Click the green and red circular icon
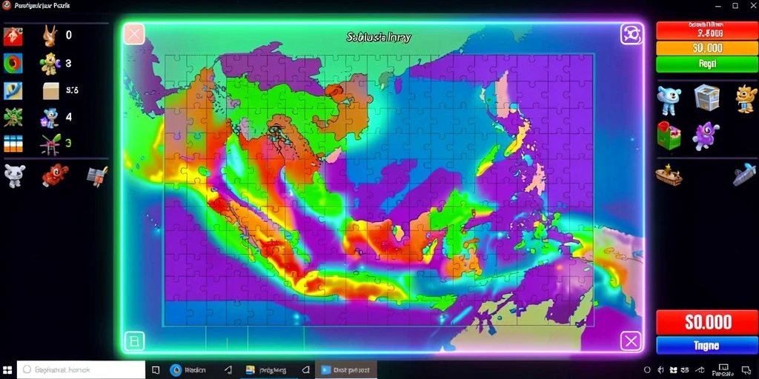Image resolution: width=759 pixels, height=379 pixels. 13,63
